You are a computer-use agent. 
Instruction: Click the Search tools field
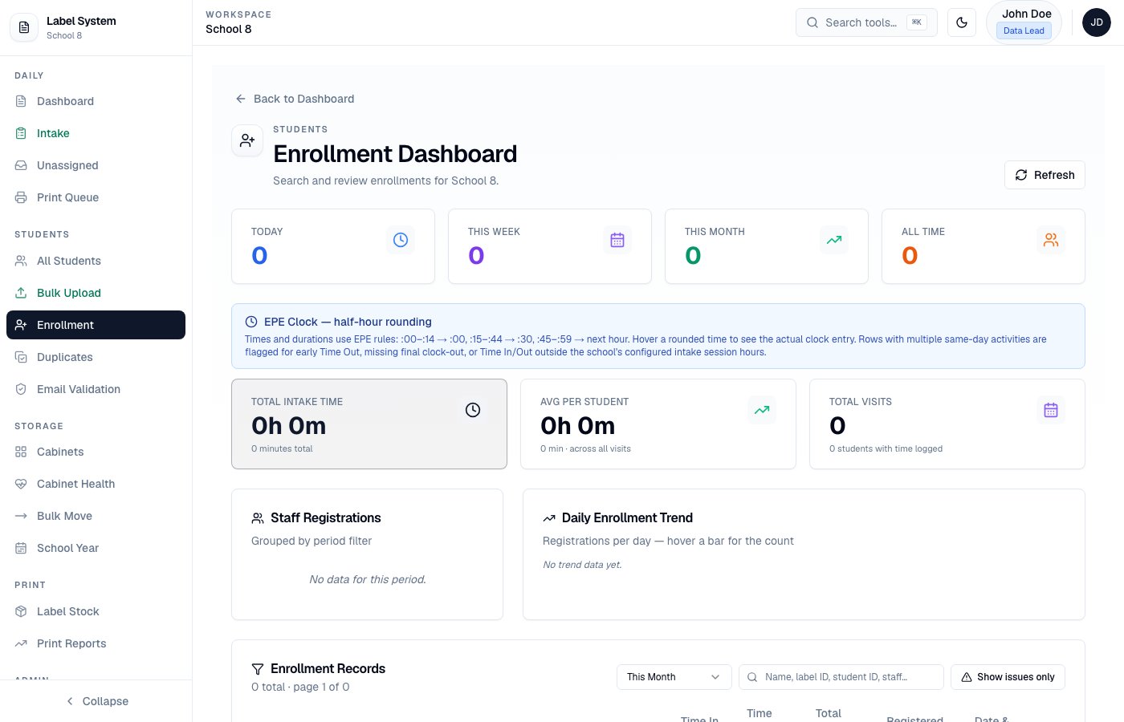[x=866, y=22]
